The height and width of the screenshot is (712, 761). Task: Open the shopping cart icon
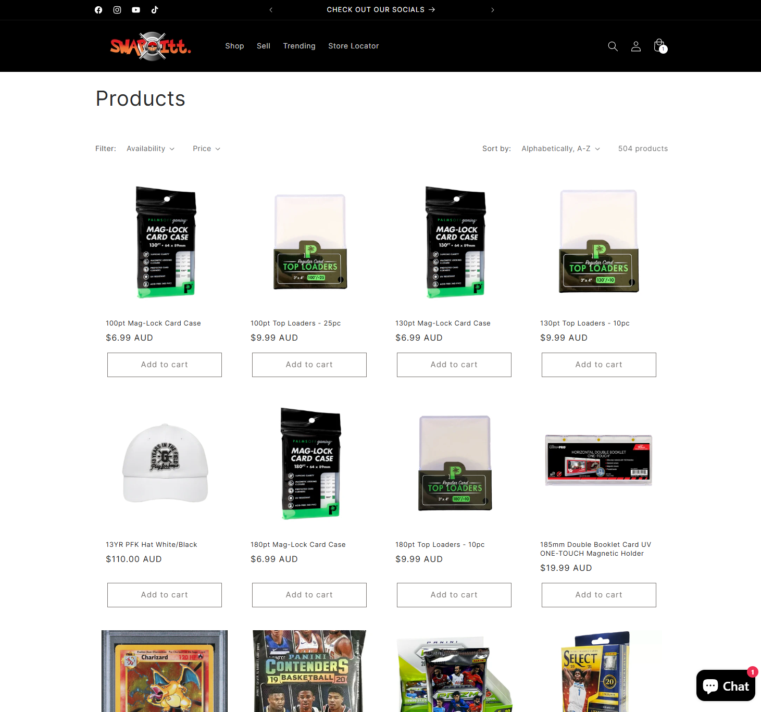click(x=659, y=46)
